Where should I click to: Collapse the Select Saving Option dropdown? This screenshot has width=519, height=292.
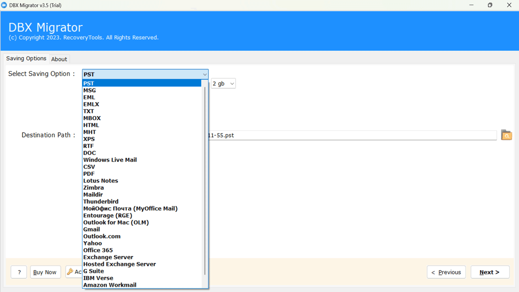204,74
